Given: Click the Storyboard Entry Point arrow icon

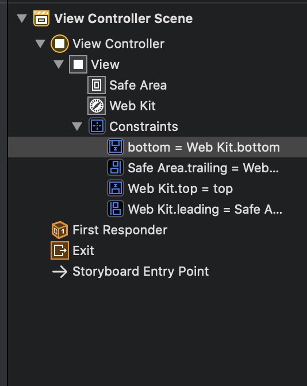Looking at the screenshot, I should click(x=60, y=272).
